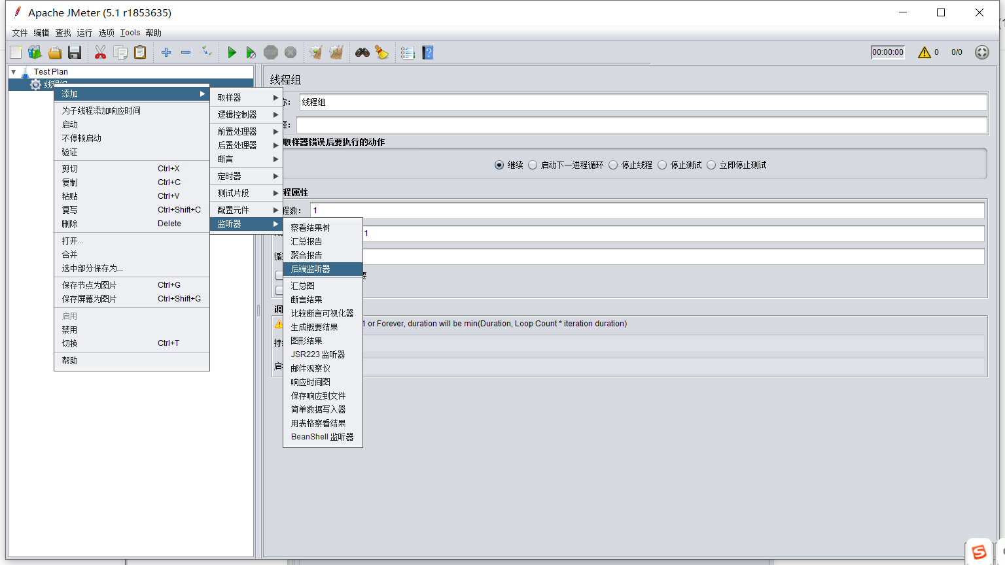Image resolution: width=1005 pixels, height=565 pixels.
Task: Select the Test Plan tree node
Action: [x=50, y=72]
